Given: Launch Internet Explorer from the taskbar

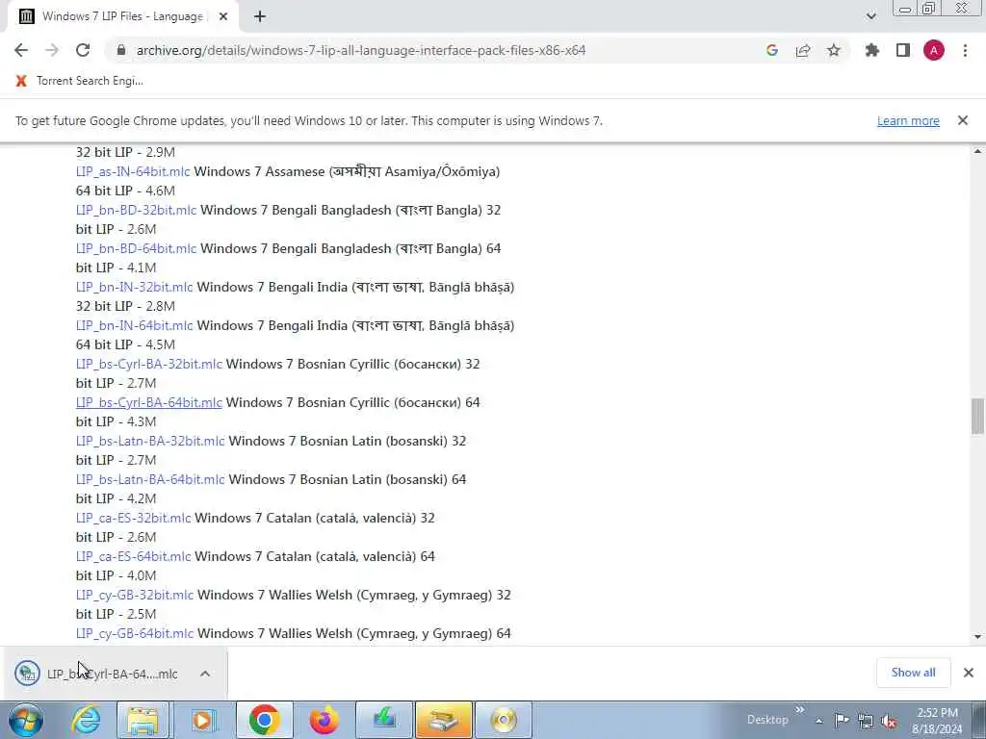Looking at the screenshot, I should pyautogui.click(x=85, y=720).
